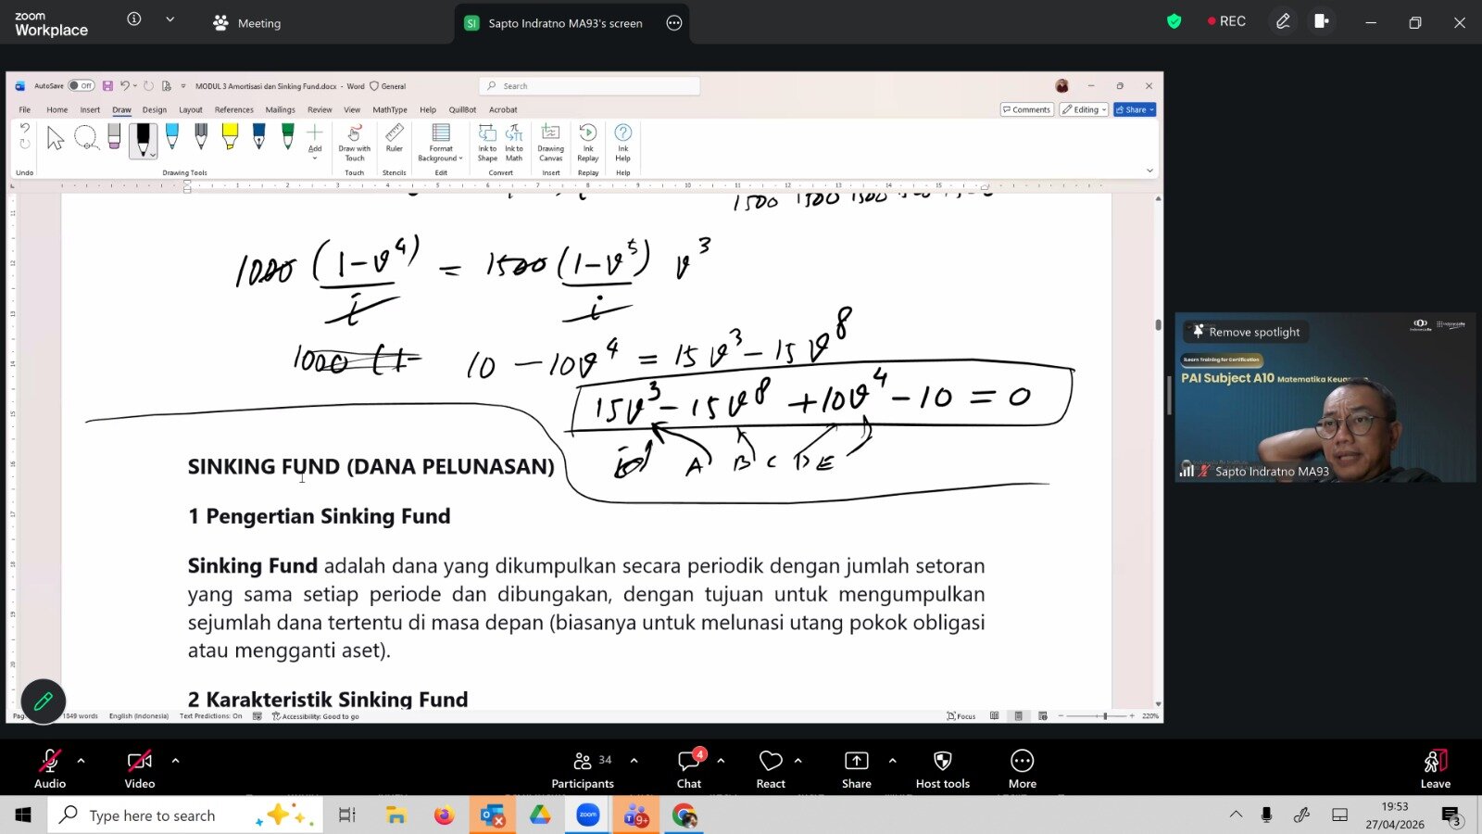Open the More menu in Zoom
The image size is (1482, 834).
coord(1023,768)
